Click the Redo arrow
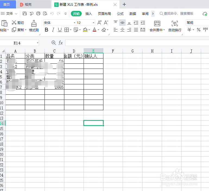 click(x=59, y=14)
